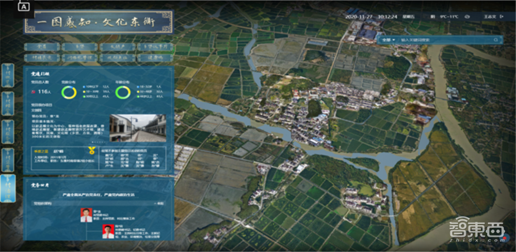The image size is (516, 252).
Task: Click the carousel dots under the project description
Action: pyautogui.click(x=97, y=141)
